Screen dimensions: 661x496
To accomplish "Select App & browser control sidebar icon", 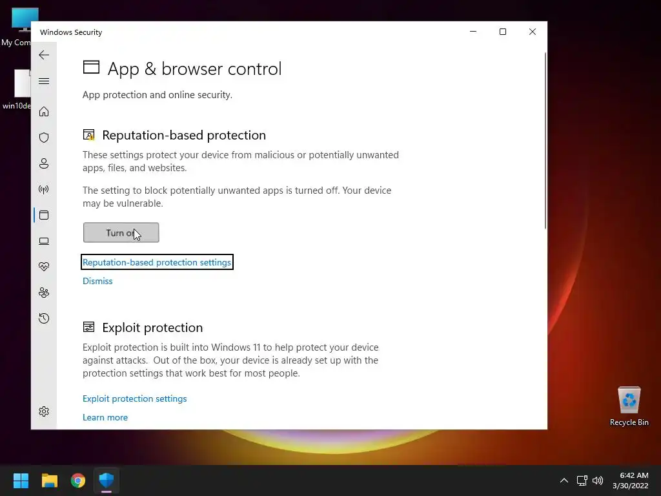I will pos(44,215).
